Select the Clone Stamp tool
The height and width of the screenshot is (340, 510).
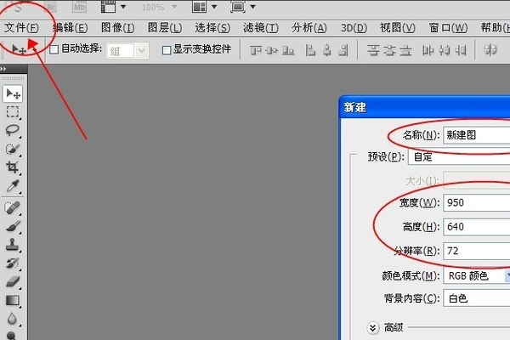13,245
